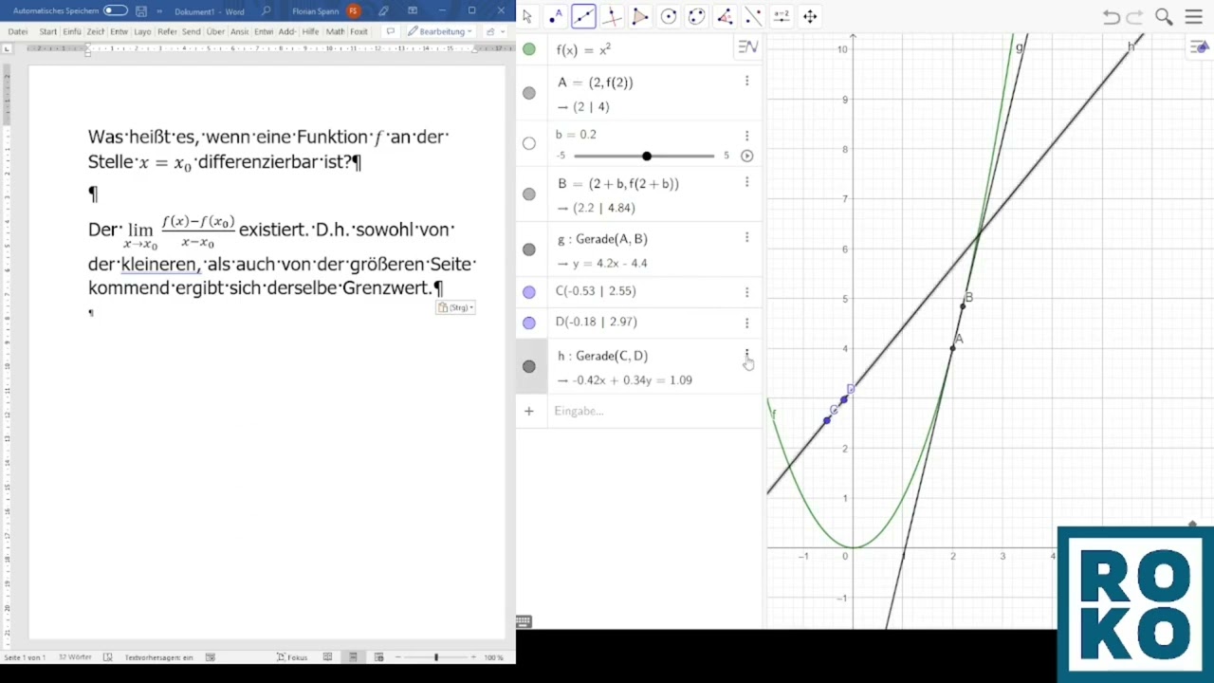The width and height of the screenshot is (1214, 683).
Task: Open Word ribbon display options icon
Action: click(414, 11)
